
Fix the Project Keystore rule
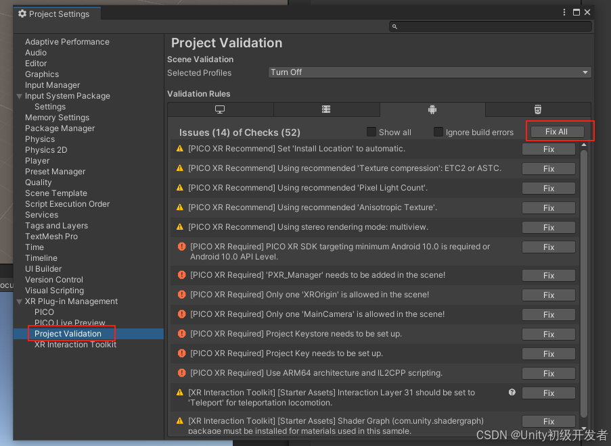click(549, 334)
